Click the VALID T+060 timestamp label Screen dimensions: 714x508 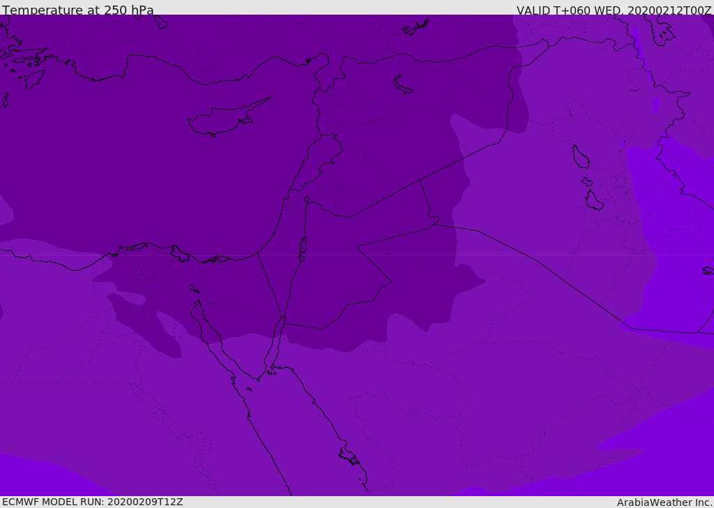coord(614,10)
